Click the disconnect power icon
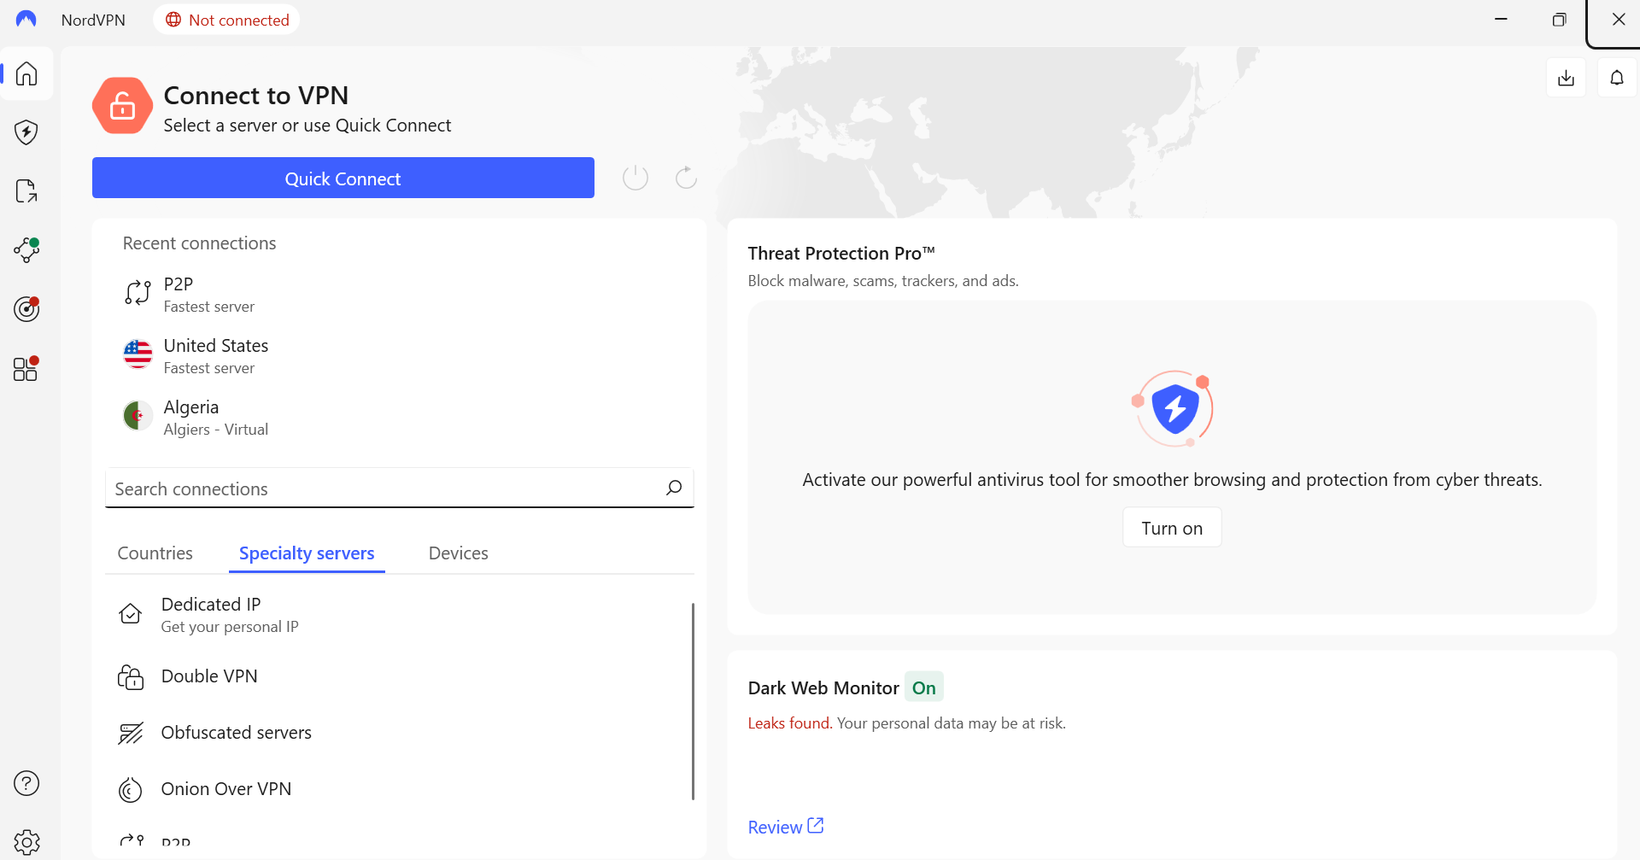This screenshot has width=1640, height=860. tap(635, 178)
